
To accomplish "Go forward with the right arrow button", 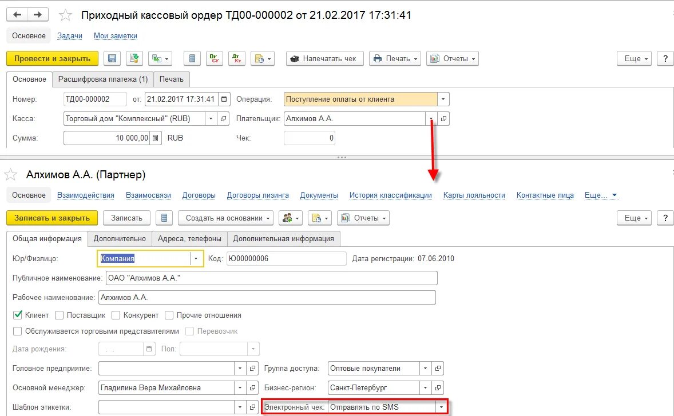I will 38,15.
